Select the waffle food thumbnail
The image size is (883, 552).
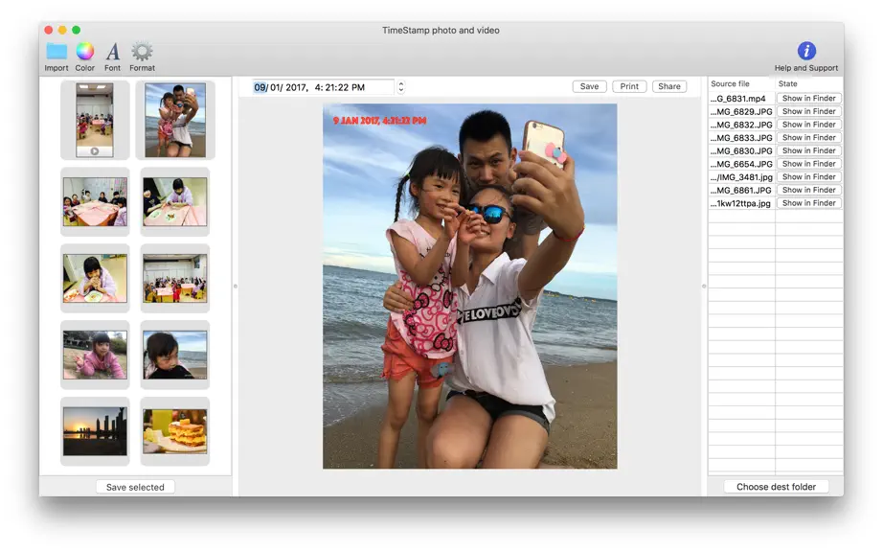click(x=175, y=431)
